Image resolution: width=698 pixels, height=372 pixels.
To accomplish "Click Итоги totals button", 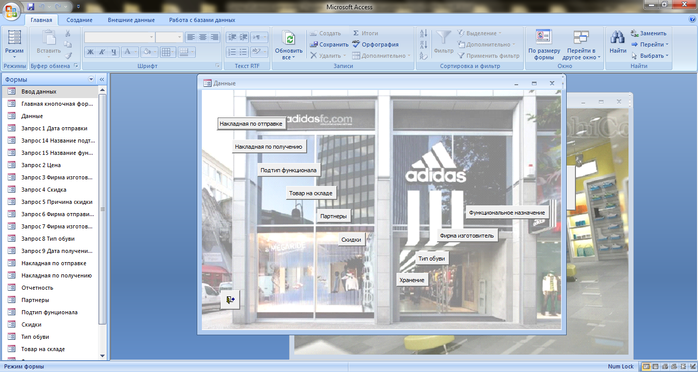I will [x=365, y=33].
